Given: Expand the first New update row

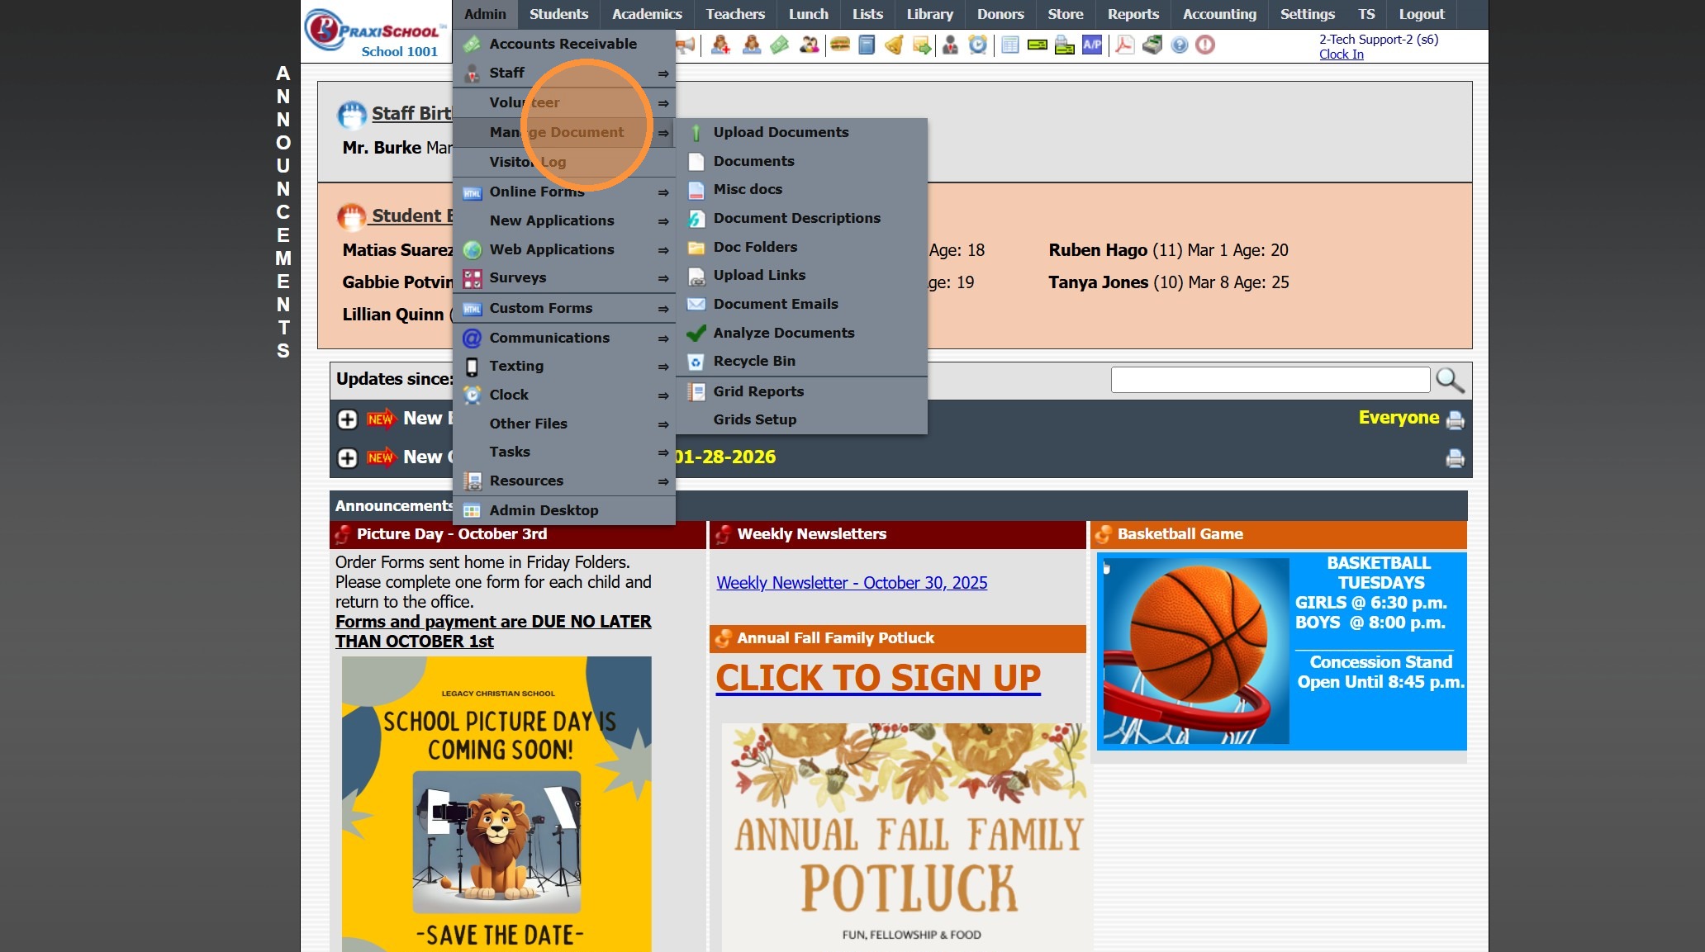Looking at the screenshot, I should click(x=347, y=419).
